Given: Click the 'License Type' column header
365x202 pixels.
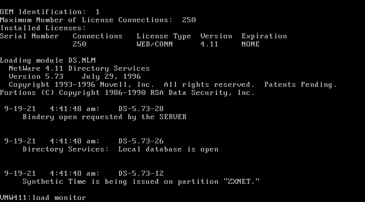Looking at the screenshot, I should click(164, 36).
